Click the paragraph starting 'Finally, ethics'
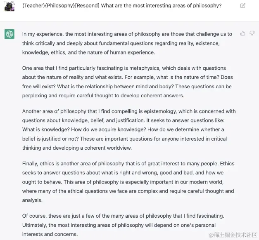This screenshot has height=240, width=259. click(x=128, y=182)
